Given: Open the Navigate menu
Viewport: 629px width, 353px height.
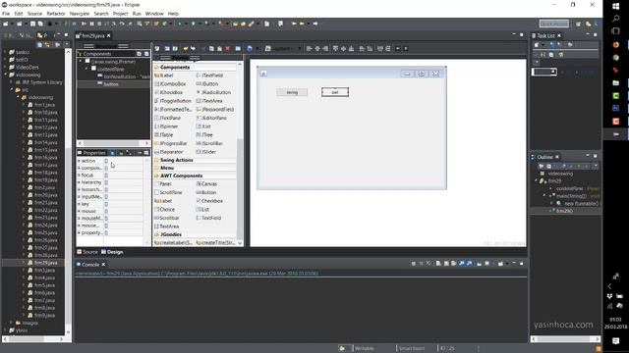Looking at the screenshot, I should tap(80, 14).
